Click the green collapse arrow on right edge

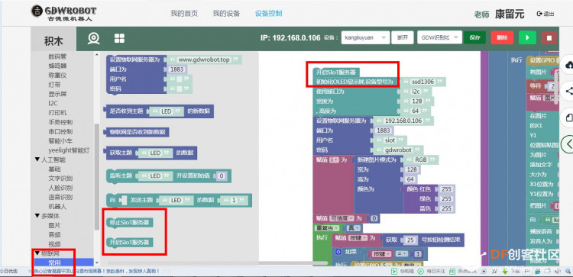[568, 143]
